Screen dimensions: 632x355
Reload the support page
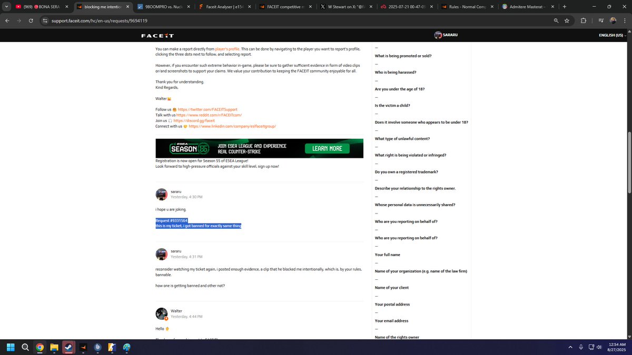[x=31, y=21]
